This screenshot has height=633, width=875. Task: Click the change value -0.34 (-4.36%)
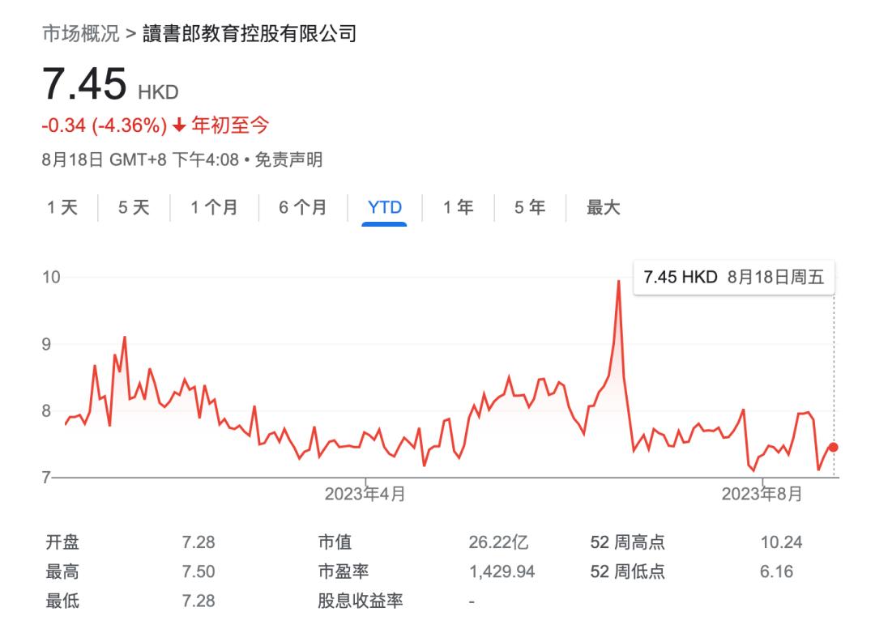pyautogui.click(x=105, y=125)
